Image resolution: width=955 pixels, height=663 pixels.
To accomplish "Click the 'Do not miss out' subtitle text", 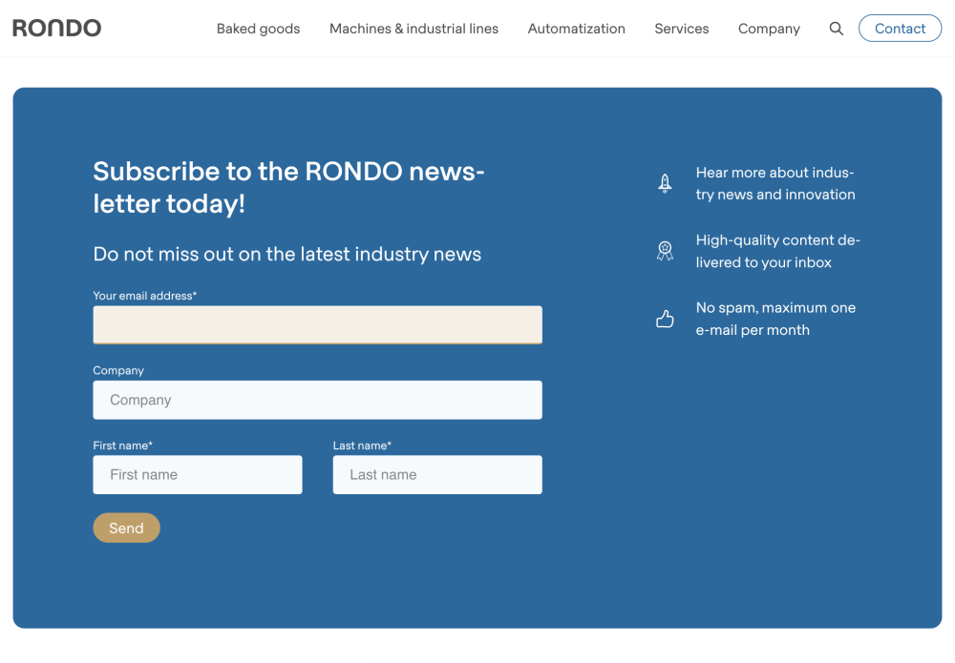I will (x=286, y=254).
